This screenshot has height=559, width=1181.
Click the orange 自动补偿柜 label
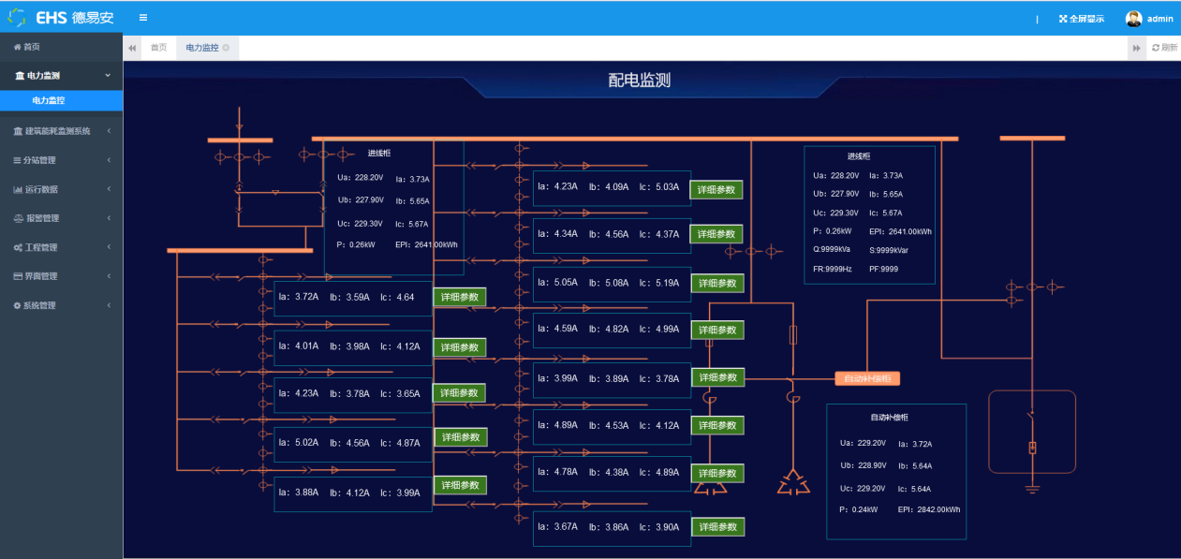click(867, 379)
